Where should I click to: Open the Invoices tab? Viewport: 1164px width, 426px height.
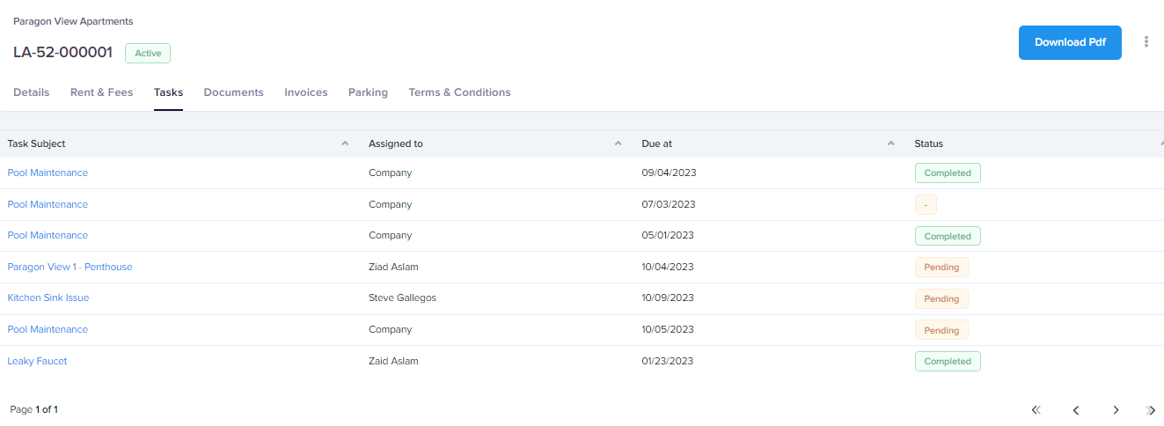pos(305,92)
